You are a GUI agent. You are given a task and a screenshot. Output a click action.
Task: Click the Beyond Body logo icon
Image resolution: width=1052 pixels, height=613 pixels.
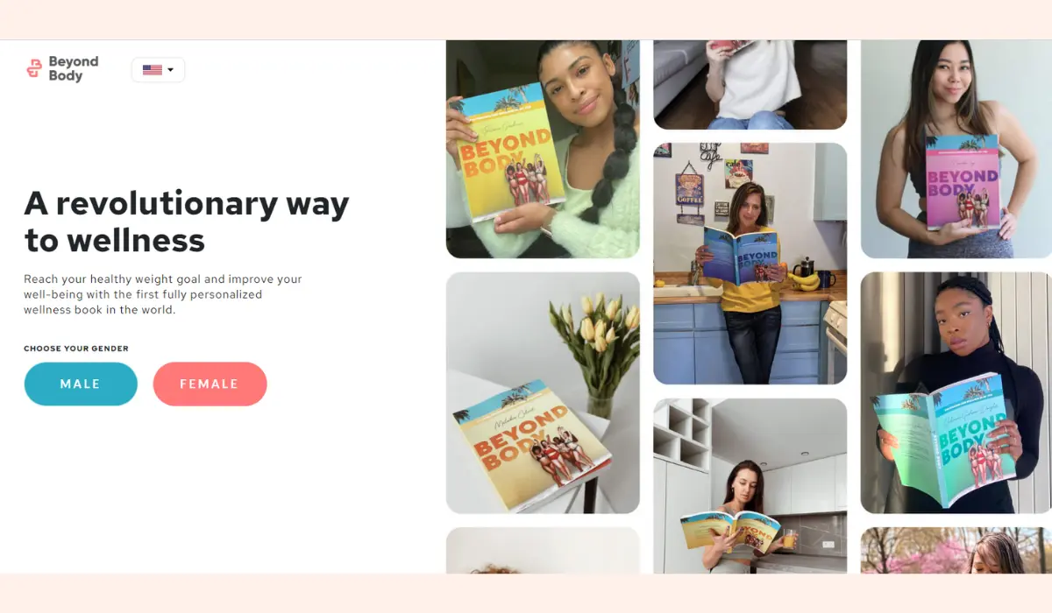[34, 68]
